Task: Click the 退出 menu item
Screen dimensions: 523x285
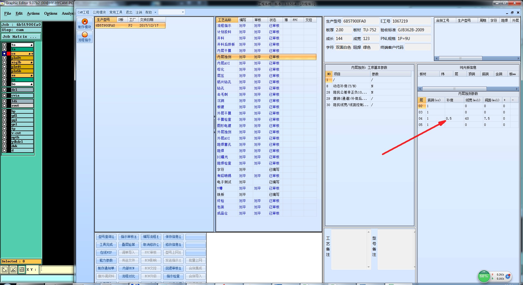Action: 129,12
